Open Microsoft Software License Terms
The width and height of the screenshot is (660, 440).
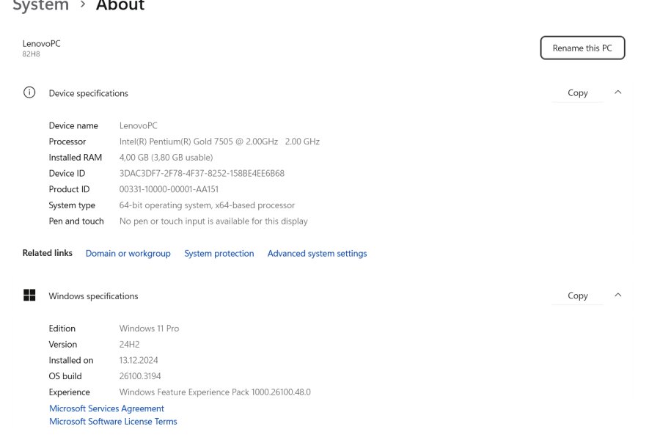point(113,422)
